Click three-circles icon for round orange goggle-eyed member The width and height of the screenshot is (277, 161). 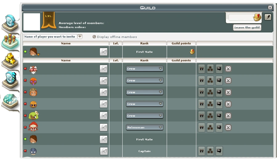coord(210,104)
